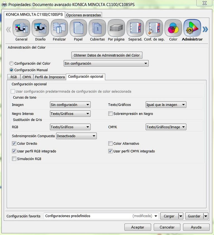Screen dimensions: 214x235
Task: Open the Por página icon
Action: click(x=116, y=28)
